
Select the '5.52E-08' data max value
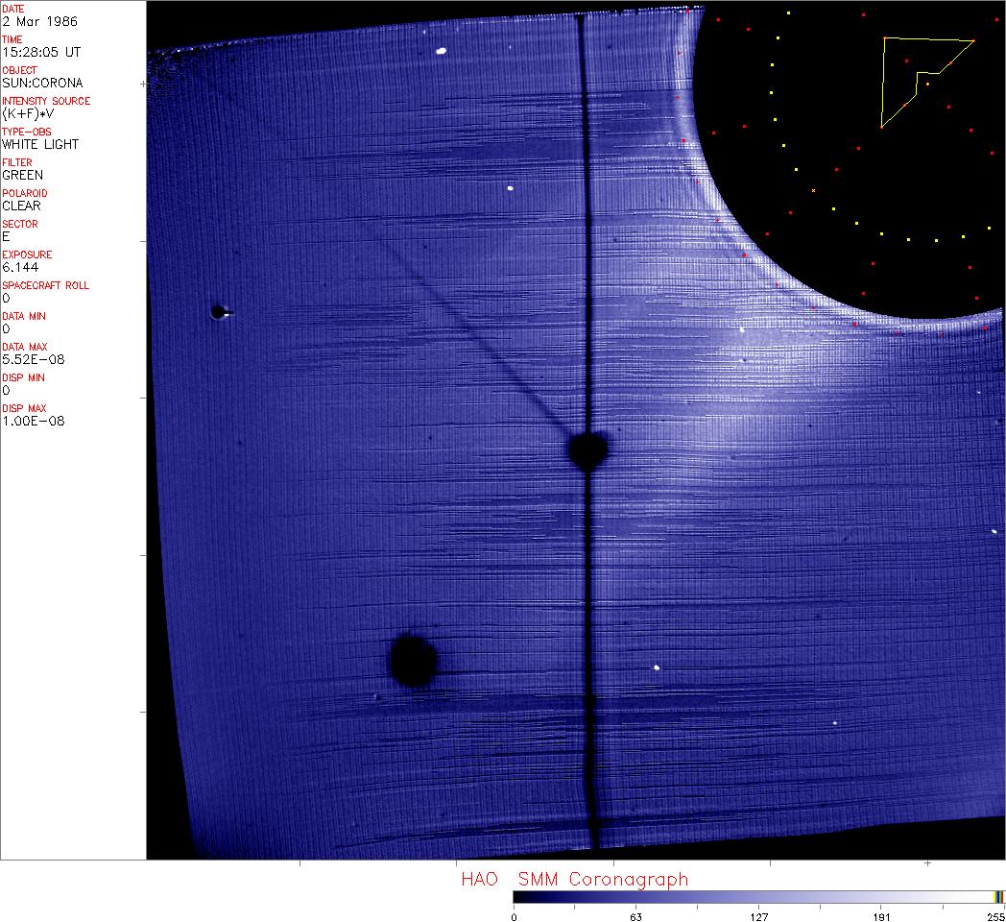[34, 359]
